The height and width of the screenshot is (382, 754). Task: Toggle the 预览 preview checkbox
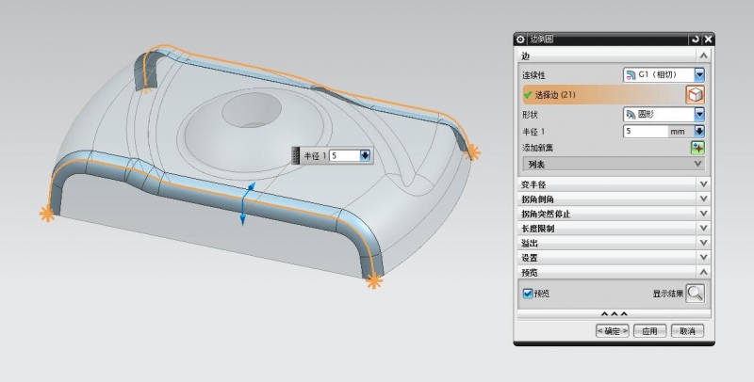point(528,294)
